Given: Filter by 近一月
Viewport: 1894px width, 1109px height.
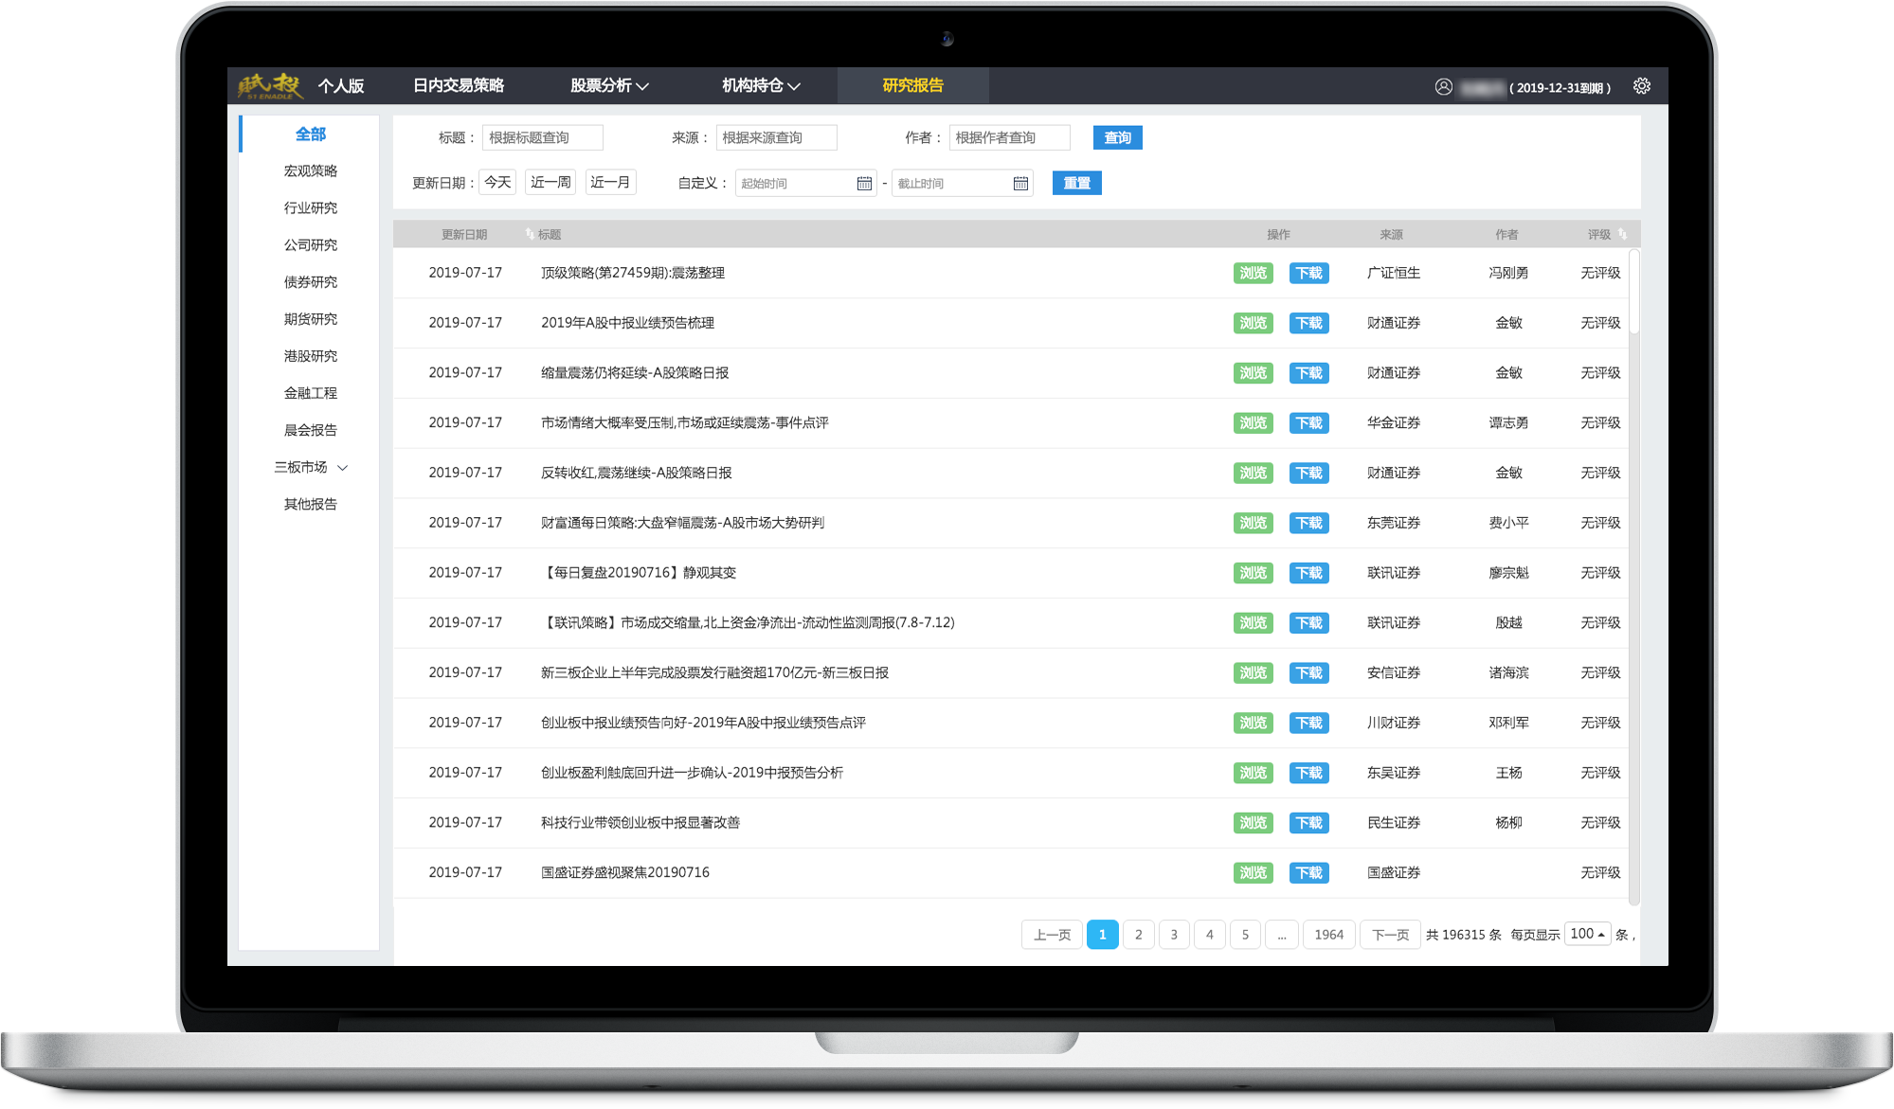Looking at the screenshot, I should coord(610,182).
